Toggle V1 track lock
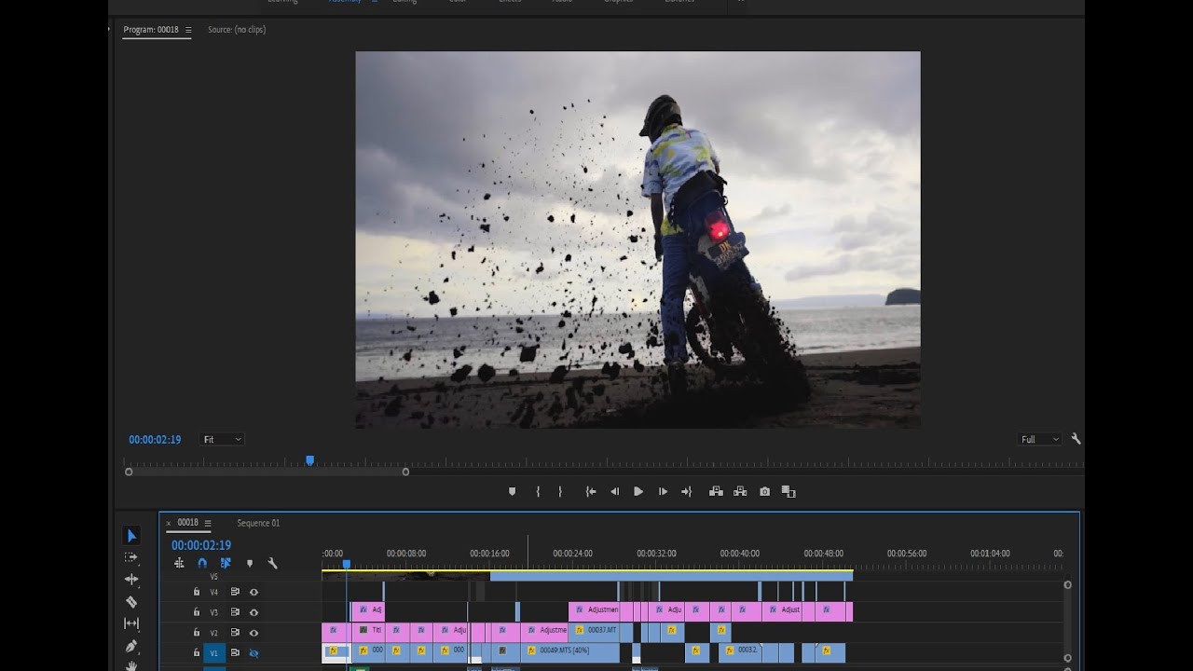This screenshot has width=1193, height=671. tap(196, 653)
